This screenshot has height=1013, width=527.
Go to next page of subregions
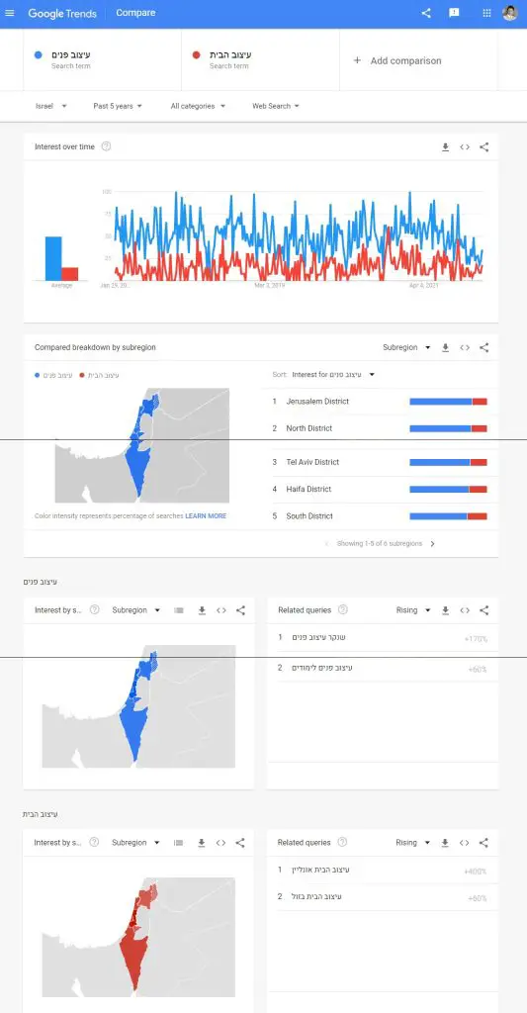pyautogui.click(x=433, y=544)
